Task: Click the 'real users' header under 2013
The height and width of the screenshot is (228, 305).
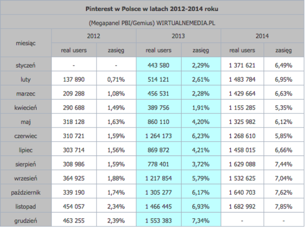Action: (x=158, y=50)
